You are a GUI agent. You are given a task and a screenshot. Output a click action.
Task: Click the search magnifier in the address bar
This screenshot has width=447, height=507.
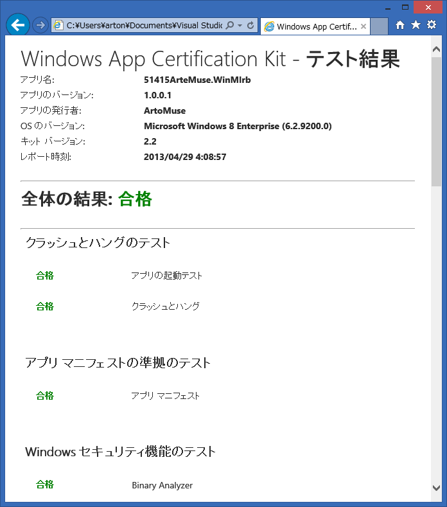pyautogui.click(x=230, y=25)
